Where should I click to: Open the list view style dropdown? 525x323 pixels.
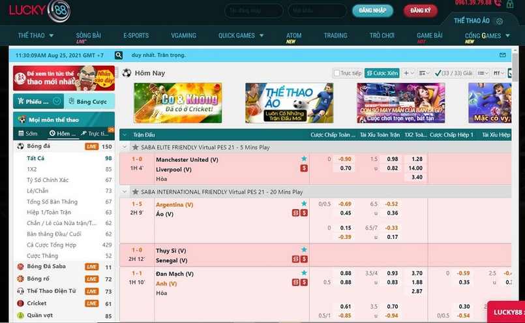[x=483, y=73]
